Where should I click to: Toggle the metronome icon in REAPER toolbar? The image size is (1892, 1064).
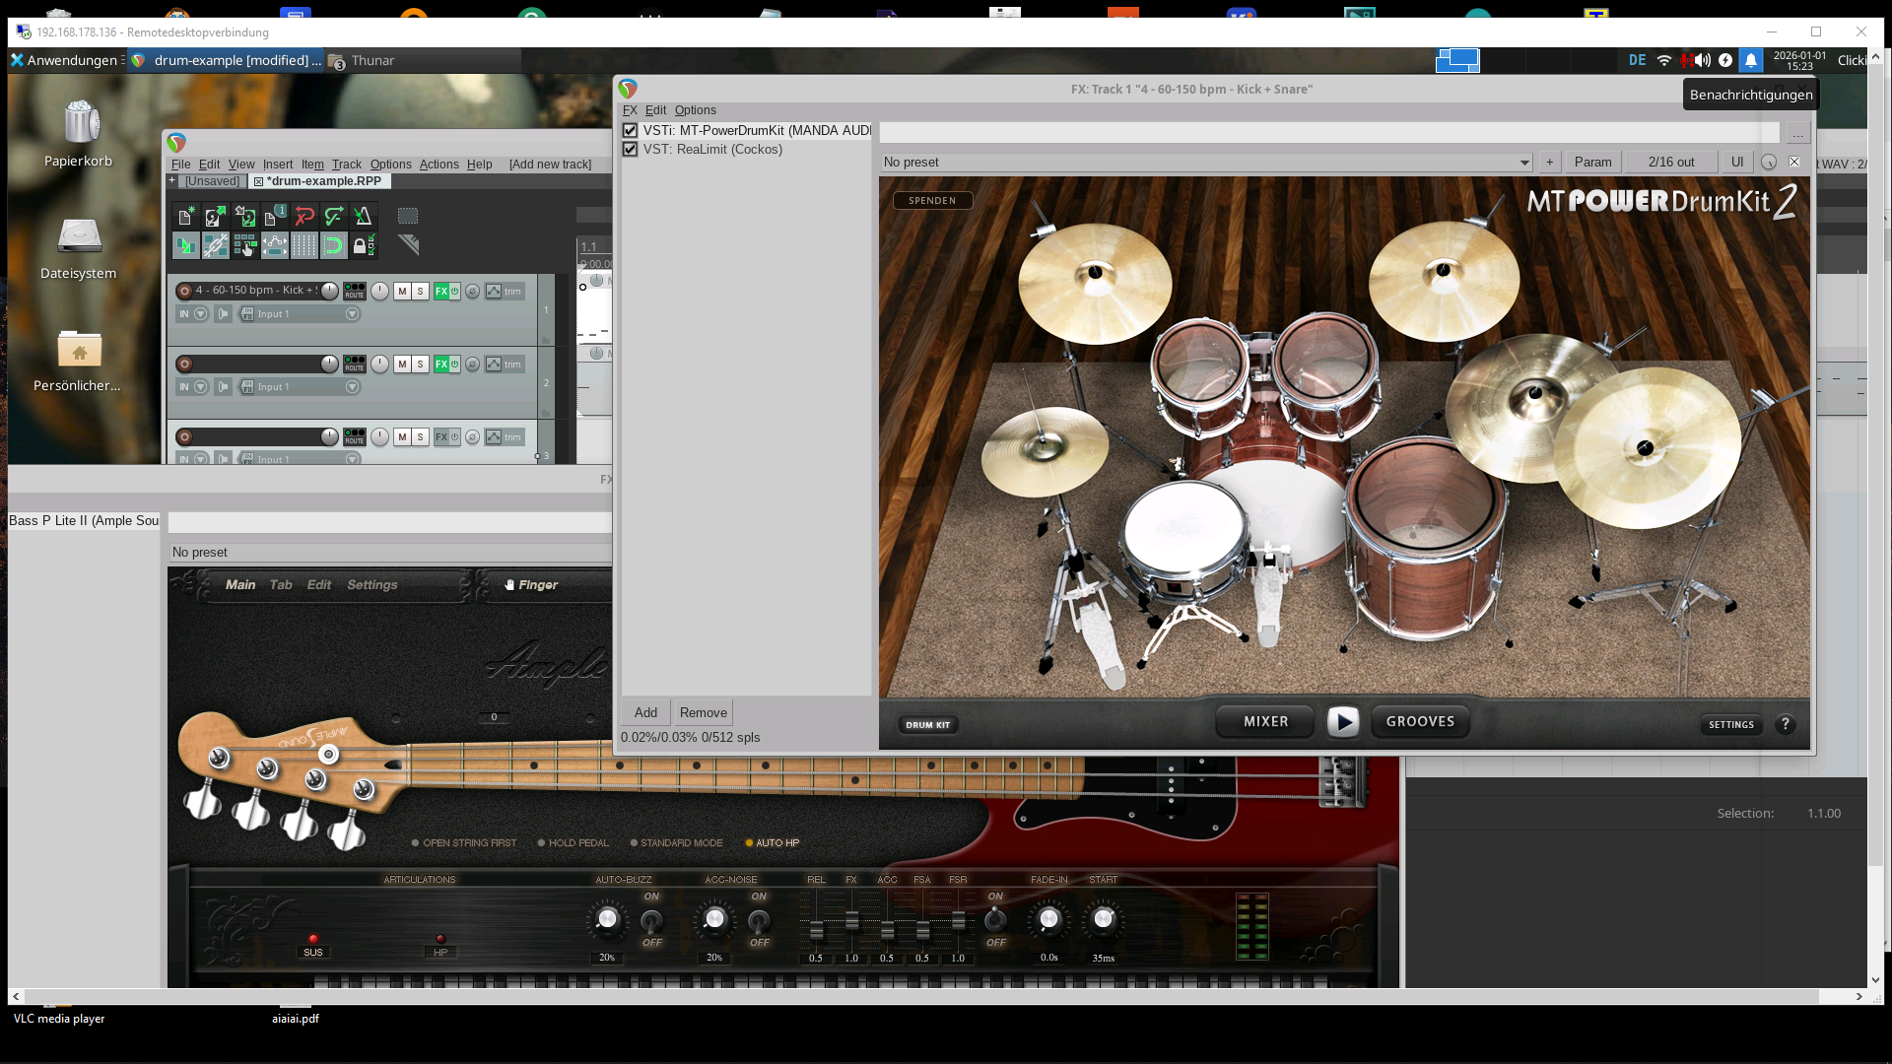coord(364,217)
